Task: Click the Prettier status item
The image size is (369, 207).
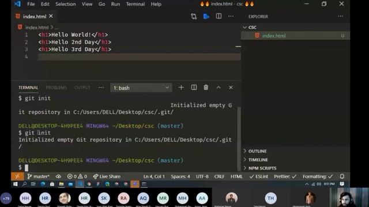Action: (x=285, y=177)
